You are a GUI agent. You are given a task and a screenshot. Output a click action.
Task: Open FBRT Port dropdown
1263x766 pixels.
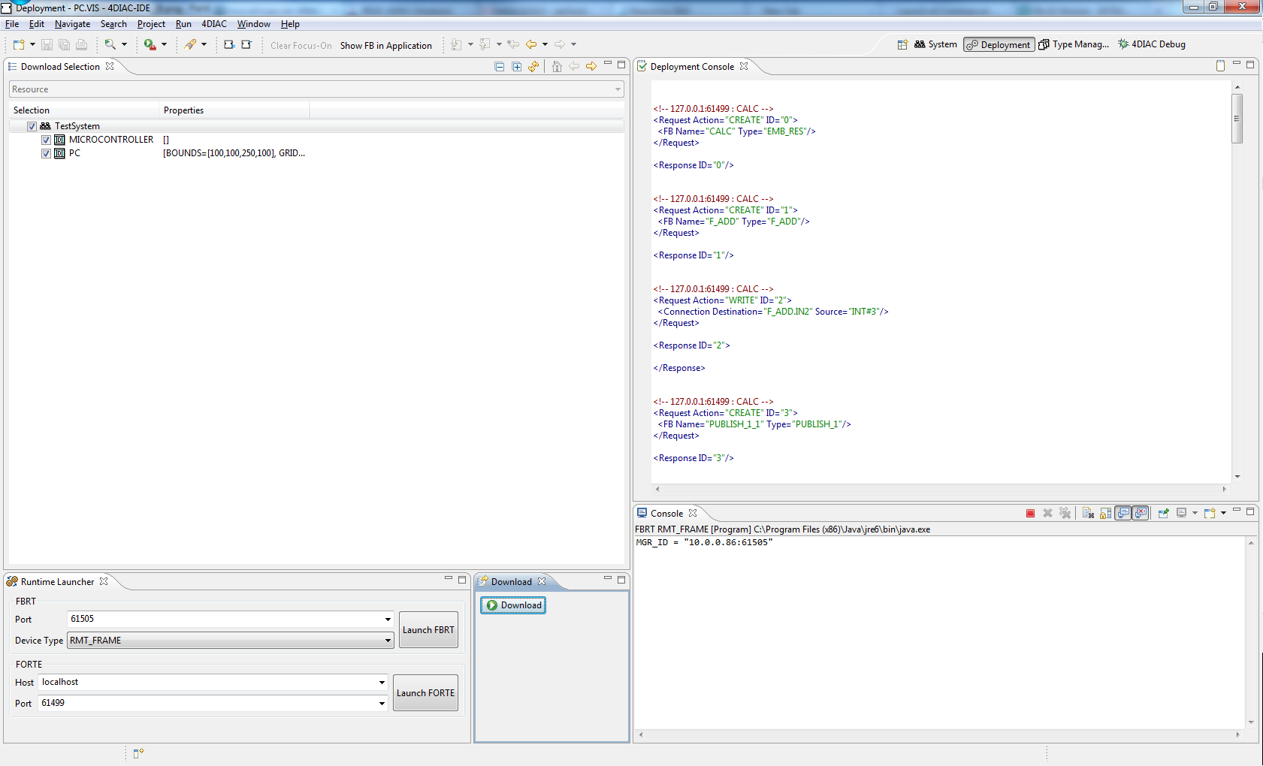[388, 620]
